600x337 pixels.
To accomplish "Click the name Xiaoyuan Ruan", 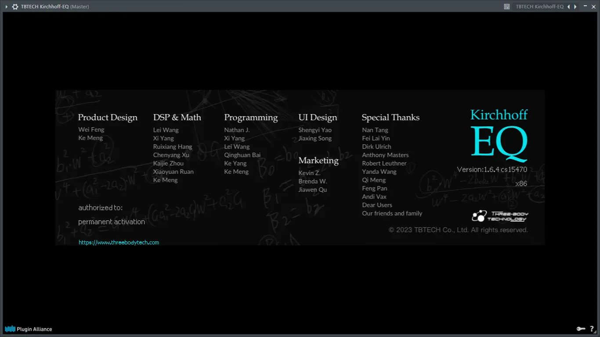I will point(173,172).
